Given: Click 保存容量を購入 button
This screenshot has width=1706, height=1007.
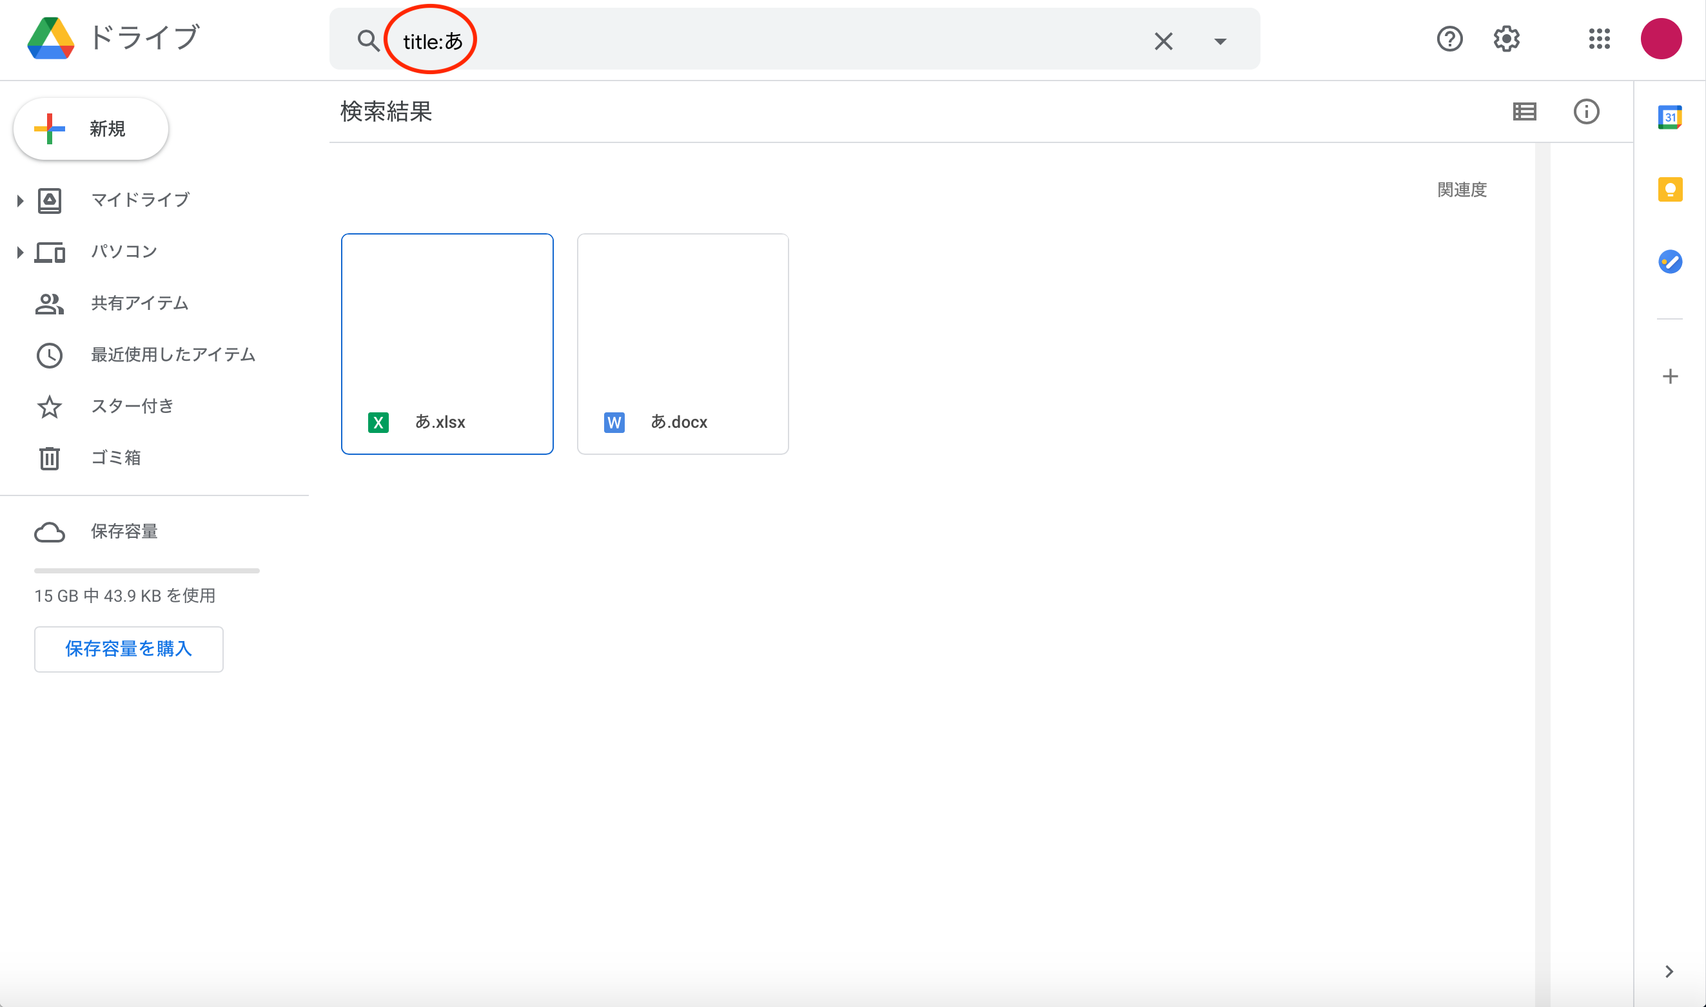Looking at the screenshot, I should (129, 649).
